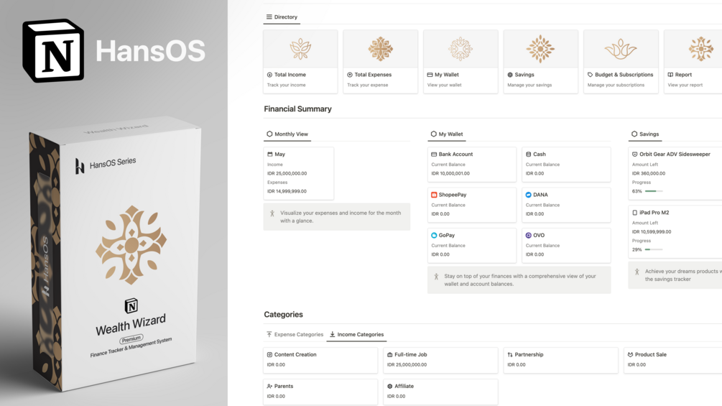Open the Full-time Job income category
Image resolution: width=722 pixels, height=406 pixels.
(x=440, y=359)
